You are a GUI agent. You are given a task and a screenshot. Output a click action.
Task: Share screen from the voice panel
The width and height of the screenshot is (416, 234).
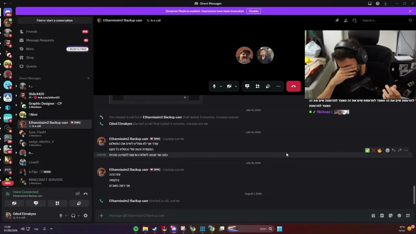pyautogui.click(x=36, y=203)
